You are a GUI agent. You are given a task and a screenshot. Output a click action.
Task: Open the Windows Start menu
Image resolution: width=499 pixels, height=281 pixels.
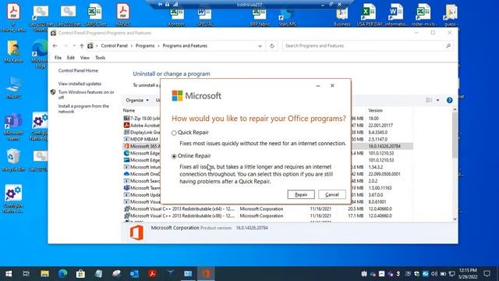point(9,274)
